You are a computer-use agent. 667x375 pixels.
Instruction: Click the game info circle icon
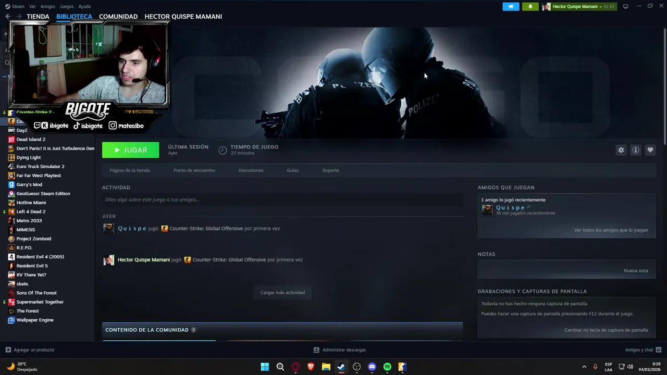[x=635, y=150]
